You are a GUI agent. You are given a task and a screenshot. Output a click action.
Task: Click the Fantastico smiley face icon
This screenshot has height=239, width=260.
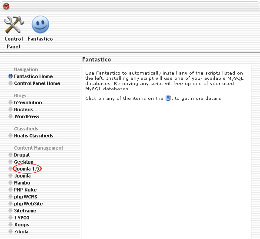[x=40, y=24]
